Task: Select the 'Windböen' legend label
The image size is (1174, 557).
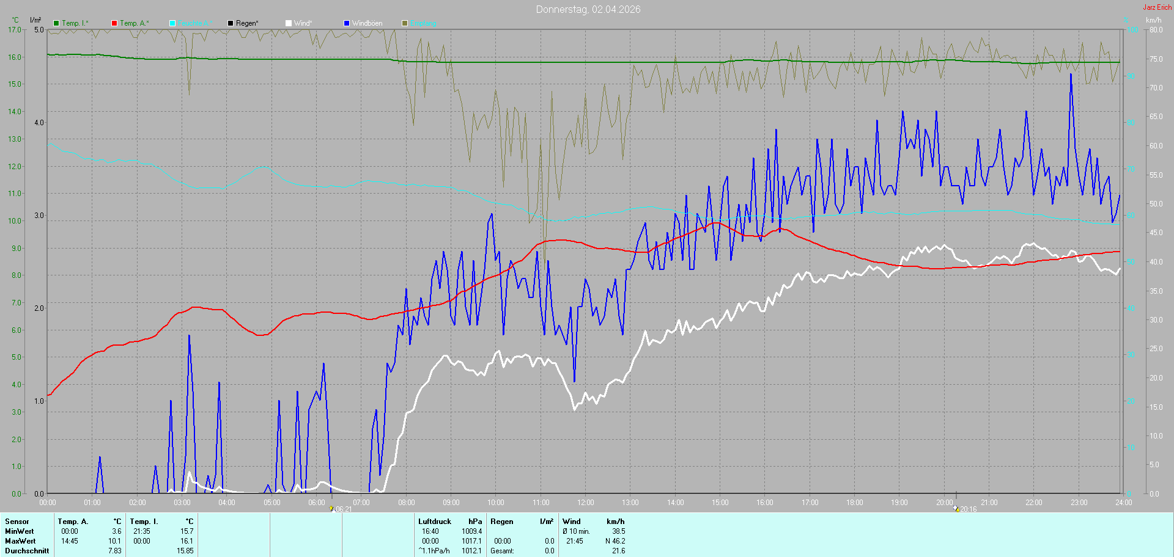Action: point(367,23)
